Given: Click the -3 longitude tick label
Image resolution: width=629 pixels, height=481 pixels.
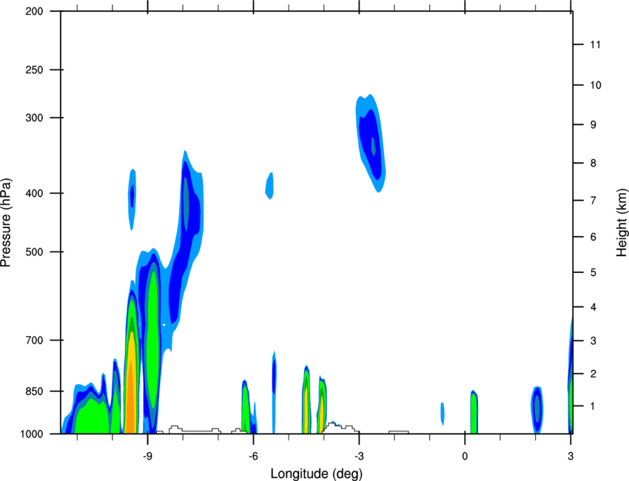Looking at the screenshot, I should click(359, 456).
